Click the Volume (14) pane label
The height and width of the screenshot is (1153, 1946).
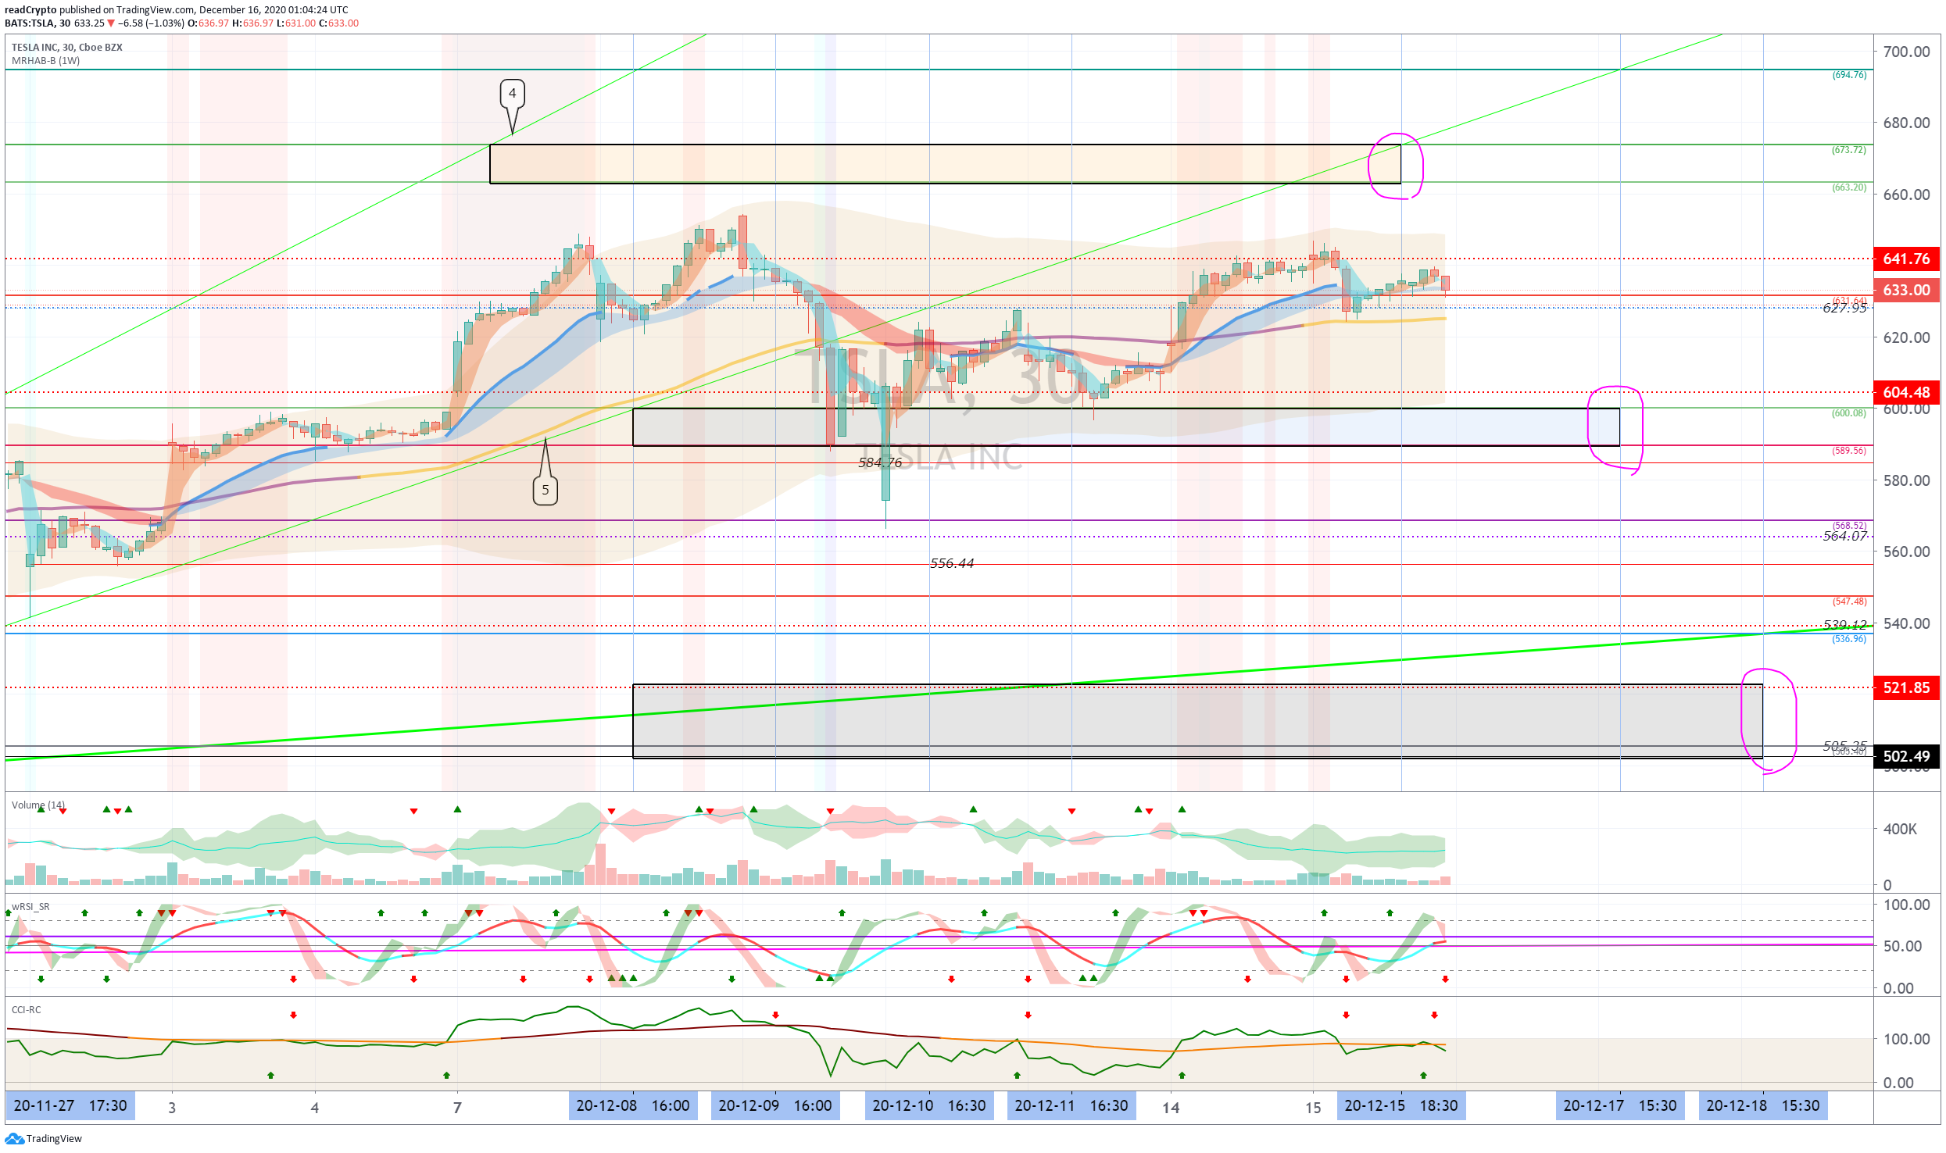(38, 805)
